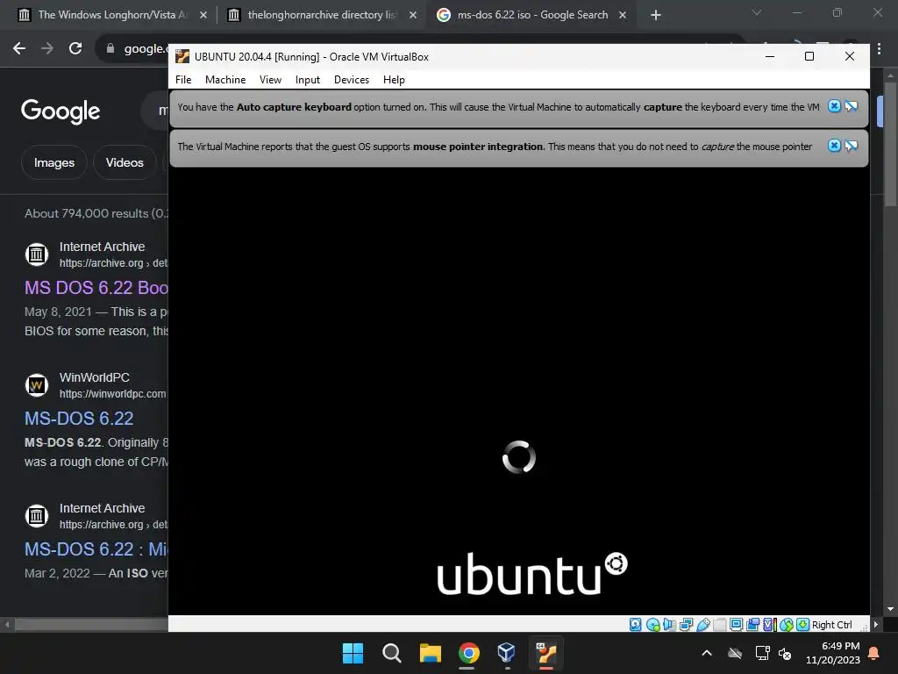Screen dimensions: 898x674
Task: Dismiss the mouse pointer integration notification
Action: [x=835, y=146]
